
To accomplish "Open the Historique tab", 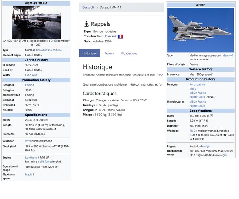I will 90,53.
